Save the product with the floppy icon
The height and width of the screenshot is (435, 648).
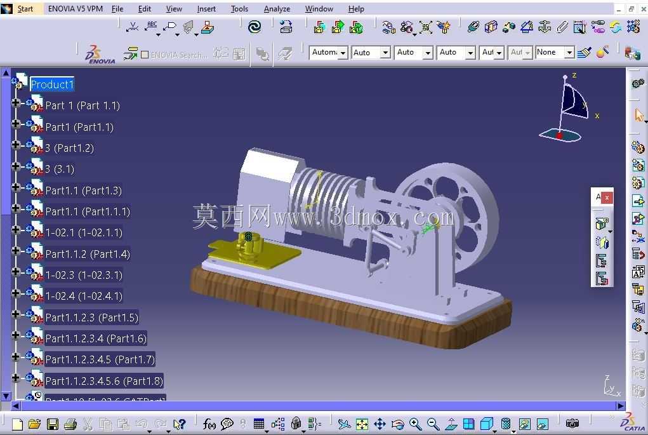pos(53,424)
